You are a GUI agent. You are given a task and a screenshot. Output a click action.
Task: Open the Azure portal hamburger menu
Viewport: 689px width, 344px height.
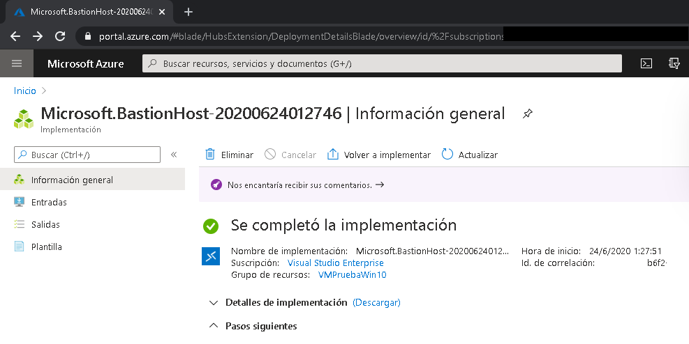click(x=17, y=63)
